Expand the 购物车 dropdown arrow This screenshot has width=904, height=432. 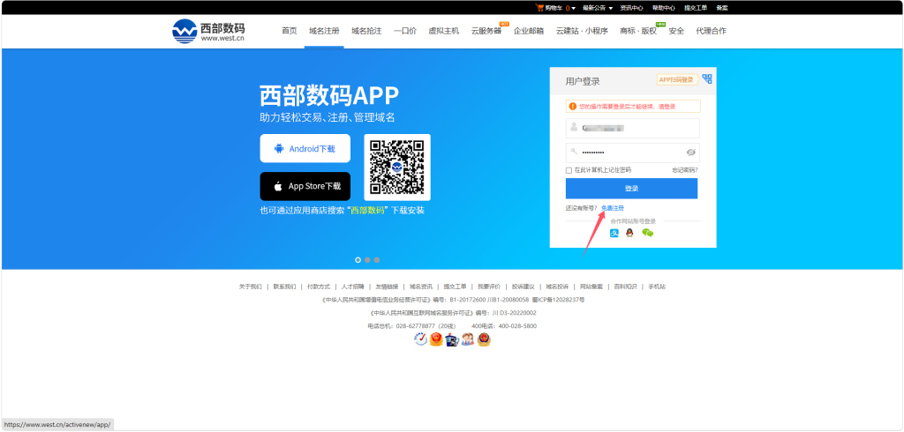tap(573, 8)
